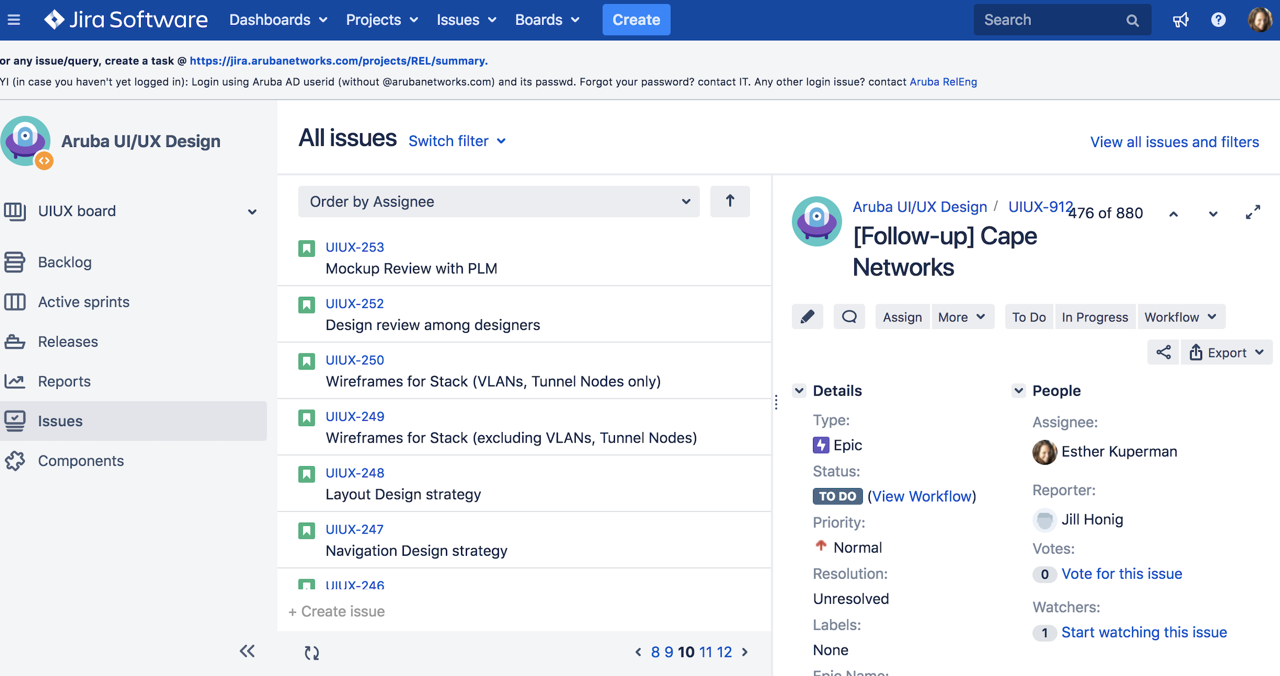Open issue UIUX-252 Design review among designers
This screenshot has width=1280, height=676.
tap(524, 314)
